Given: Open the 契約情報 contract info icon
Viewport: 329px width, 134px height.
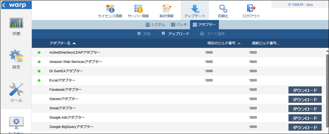Looking at the screenshot, I should tap(167, 9).
